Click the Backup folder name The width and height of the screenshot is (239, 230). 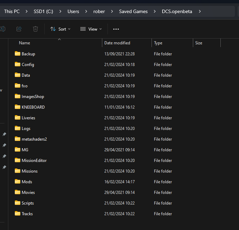pos(28,54)
